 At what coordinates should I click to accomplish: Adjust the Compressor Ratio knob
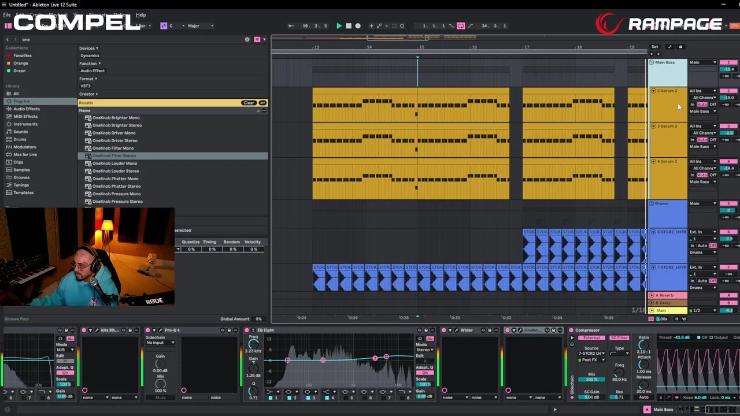[643, 346]
